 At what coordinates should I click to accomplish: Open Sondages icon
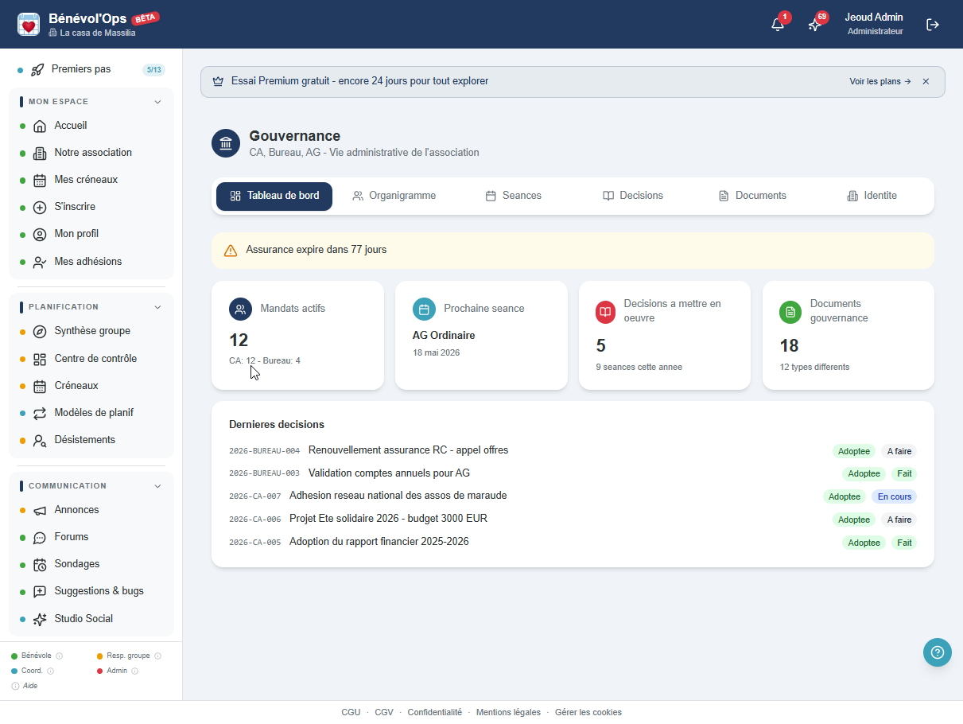[40, 564]
